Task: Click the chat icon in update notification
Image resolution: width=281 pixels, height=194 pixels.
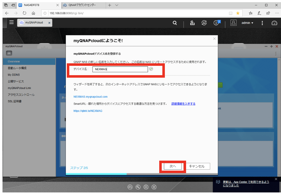Action: [218, 182]
